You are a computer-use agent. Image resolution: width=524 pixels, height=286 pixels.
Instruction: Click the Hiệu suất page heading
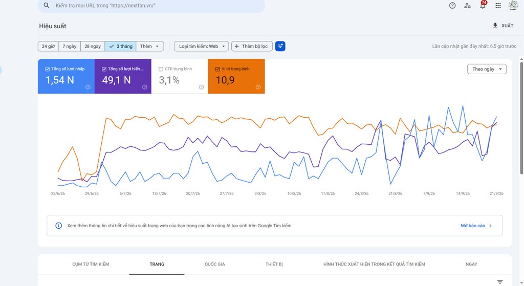(x=53, y=26)
